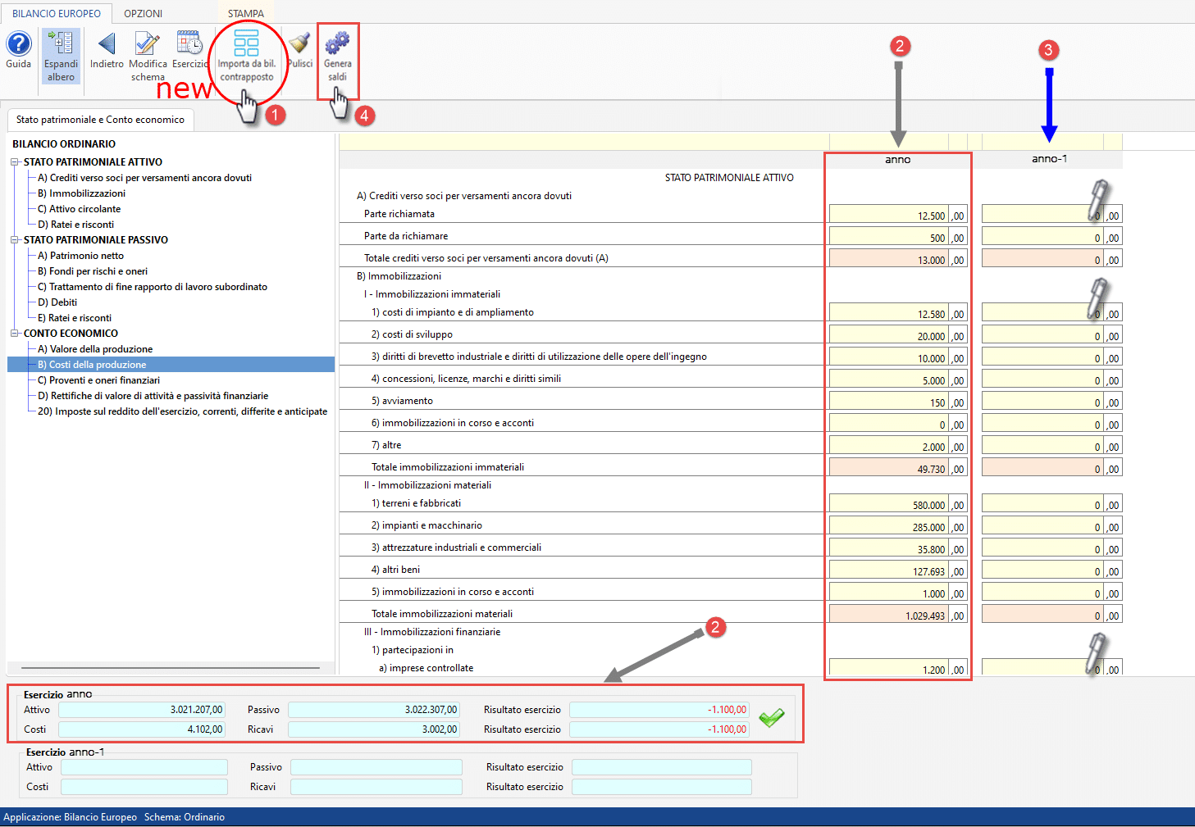Open the Guida help icon
1195x827 pixels.
(18, 50)
